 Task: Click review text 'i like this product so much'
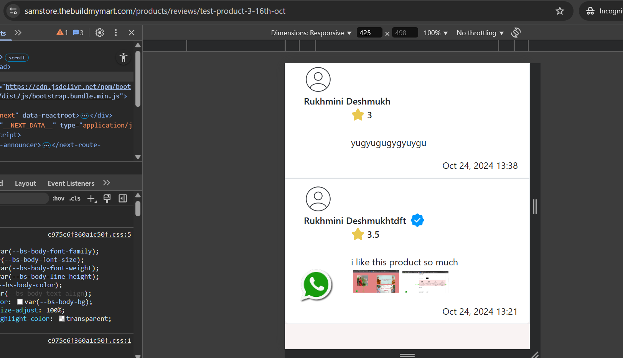tap(404, 262)
